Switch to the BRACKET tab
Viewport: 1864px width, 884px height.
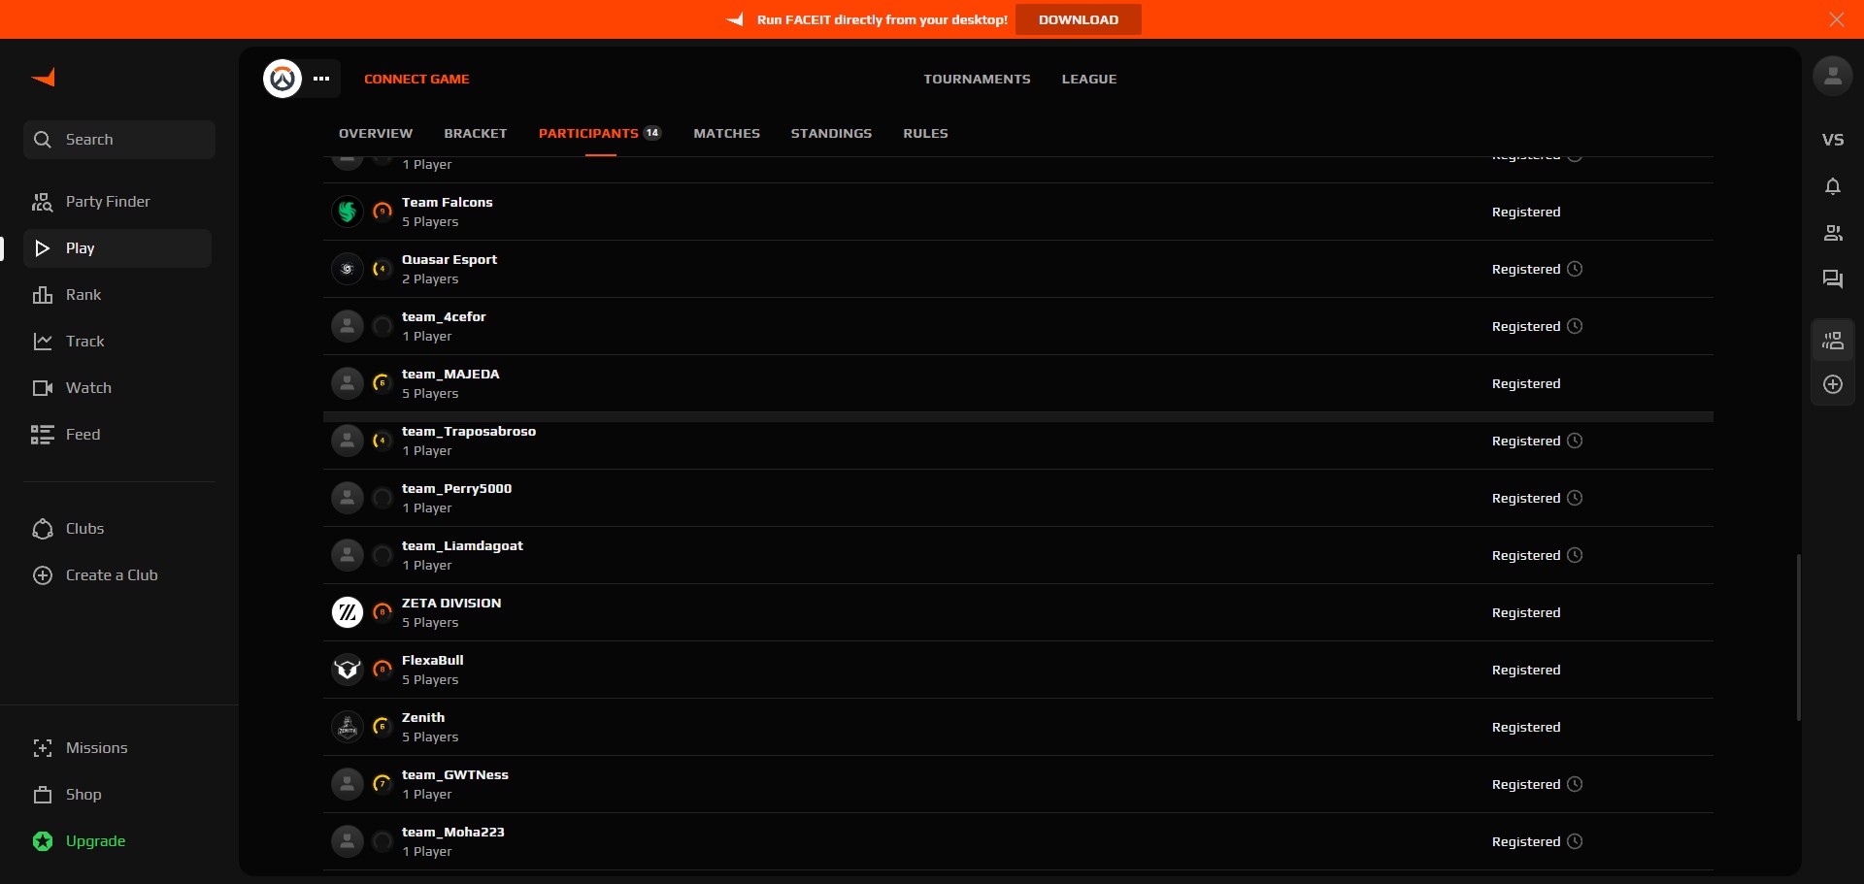[x=475, y=133]
